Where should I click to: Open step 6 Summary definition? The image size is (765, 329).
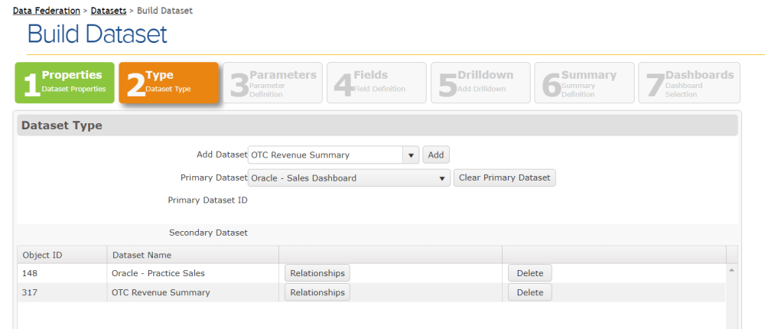(584, 83)
